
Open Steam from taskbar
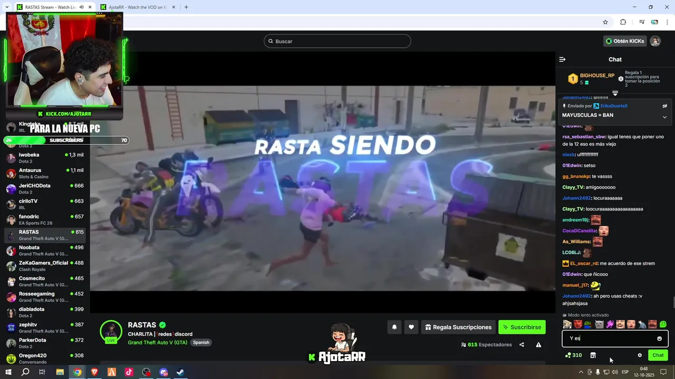pos(180,372)
